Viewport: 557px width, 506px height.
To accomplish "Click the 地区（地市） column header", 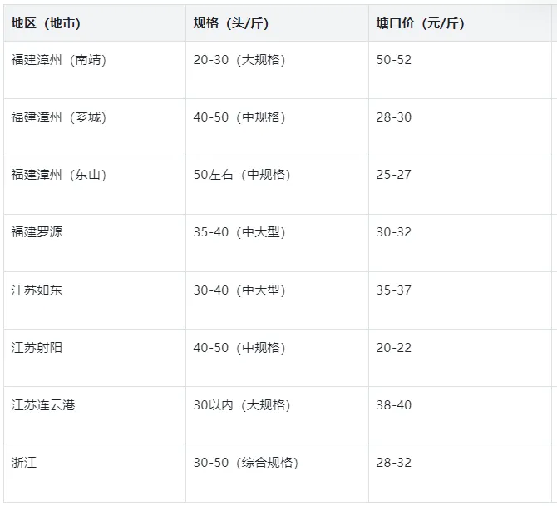I will click(x=47, y=23).
